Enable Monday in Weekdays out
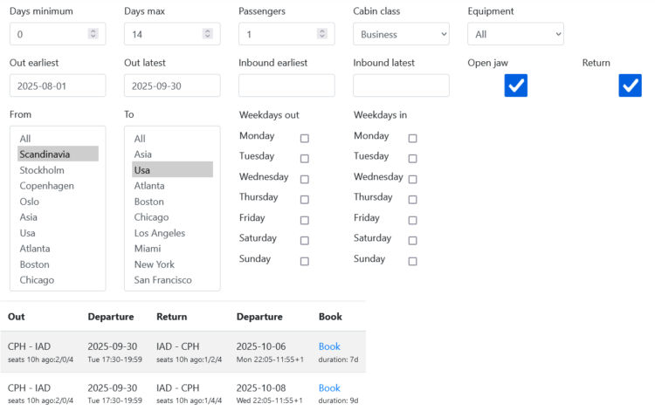 [304, 138]
